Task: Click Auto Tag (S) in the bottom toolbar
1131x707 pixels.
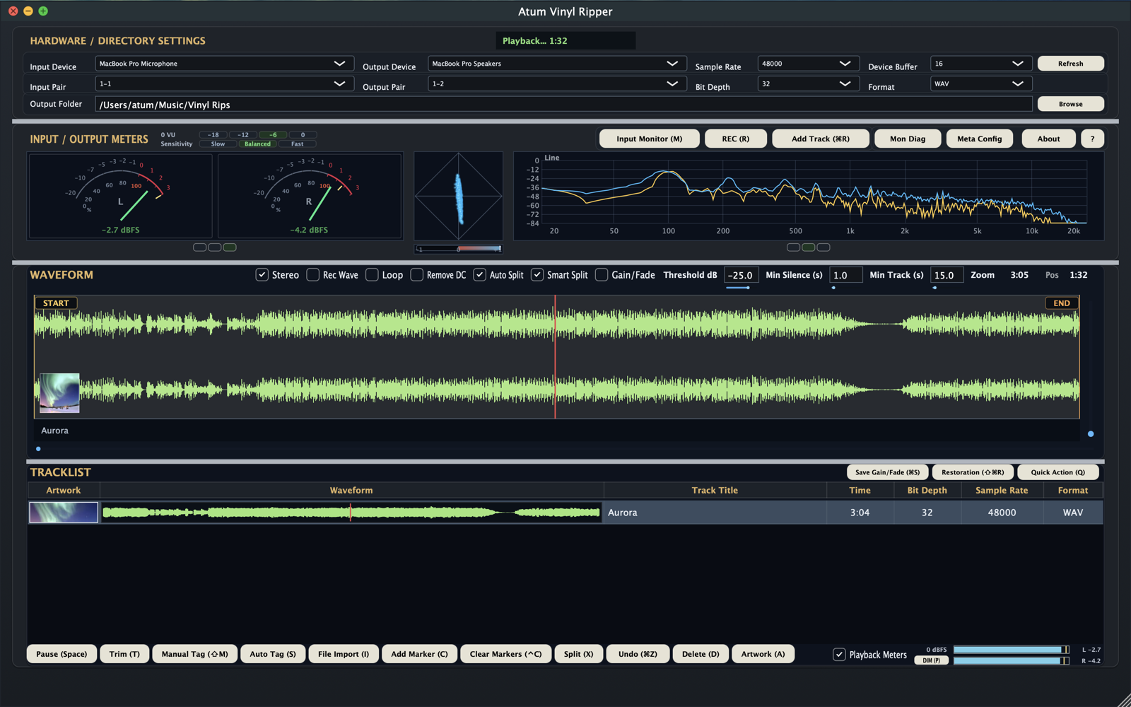Action: 273,654
